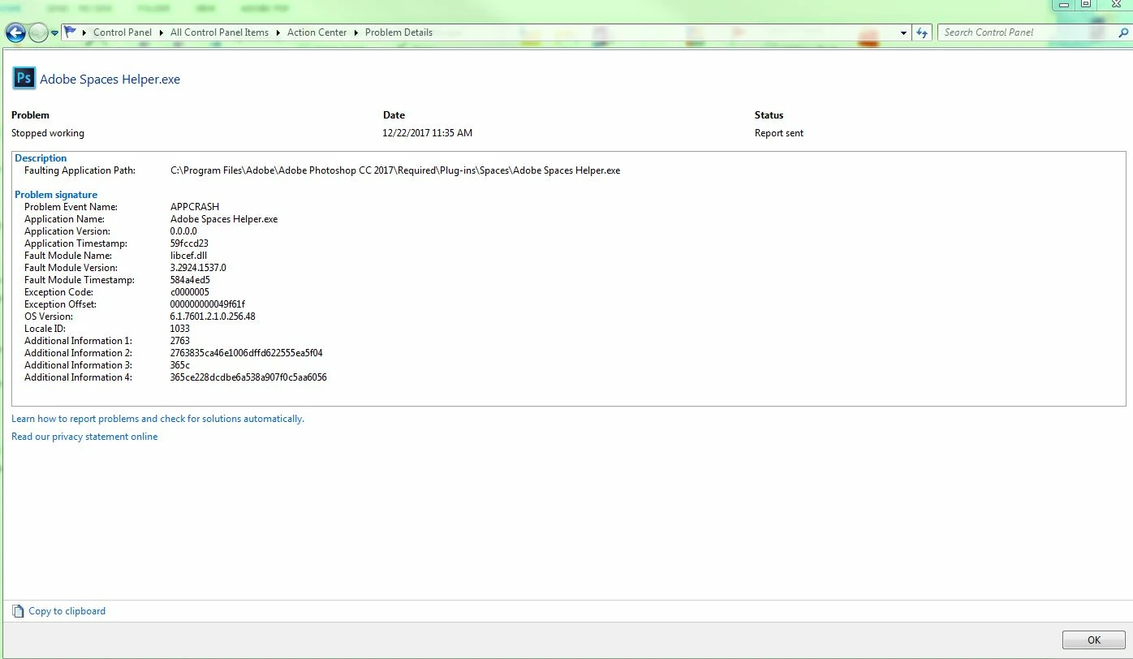Go back using the blue Back arrow
1133x659 pixels.
(15, 32)
